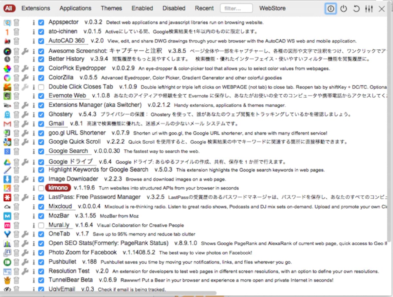The width and height of the screenshot is (393, 297).
Task: Click wrench icon for Open SEO Stats
Action: (x=25, y=244)
